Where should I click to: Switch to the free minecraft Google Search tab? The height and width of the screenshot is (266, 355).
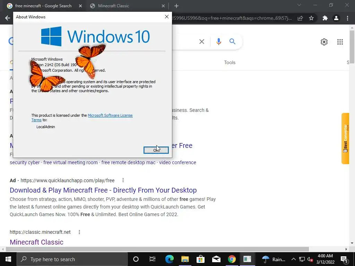43,6
